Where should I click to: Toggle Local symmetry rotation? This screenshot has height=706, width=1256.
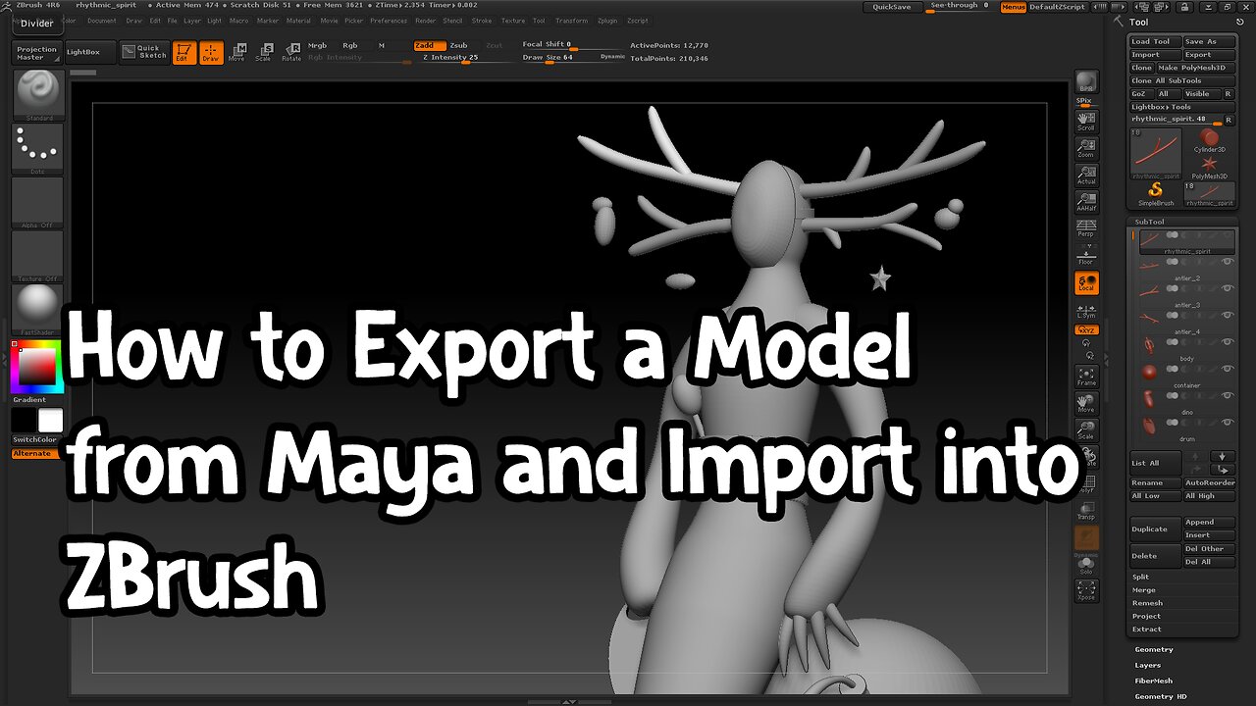click(1086, 283)
